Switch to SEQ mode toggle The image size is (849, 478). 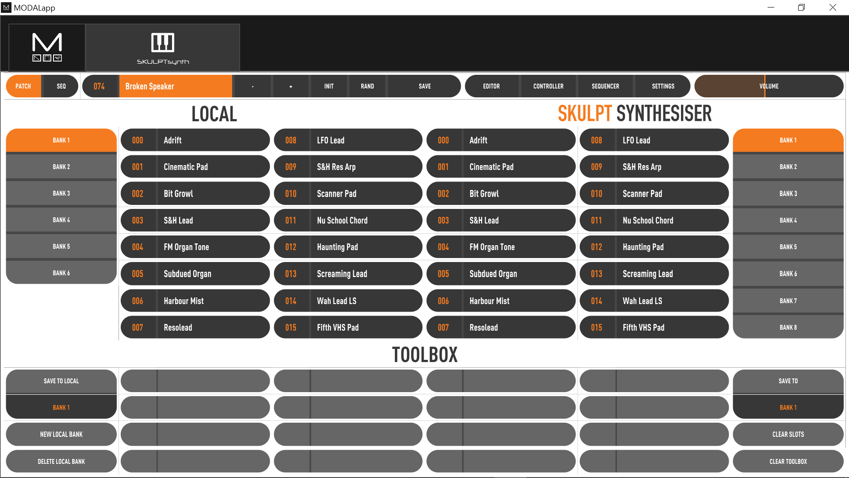[61, 86]
